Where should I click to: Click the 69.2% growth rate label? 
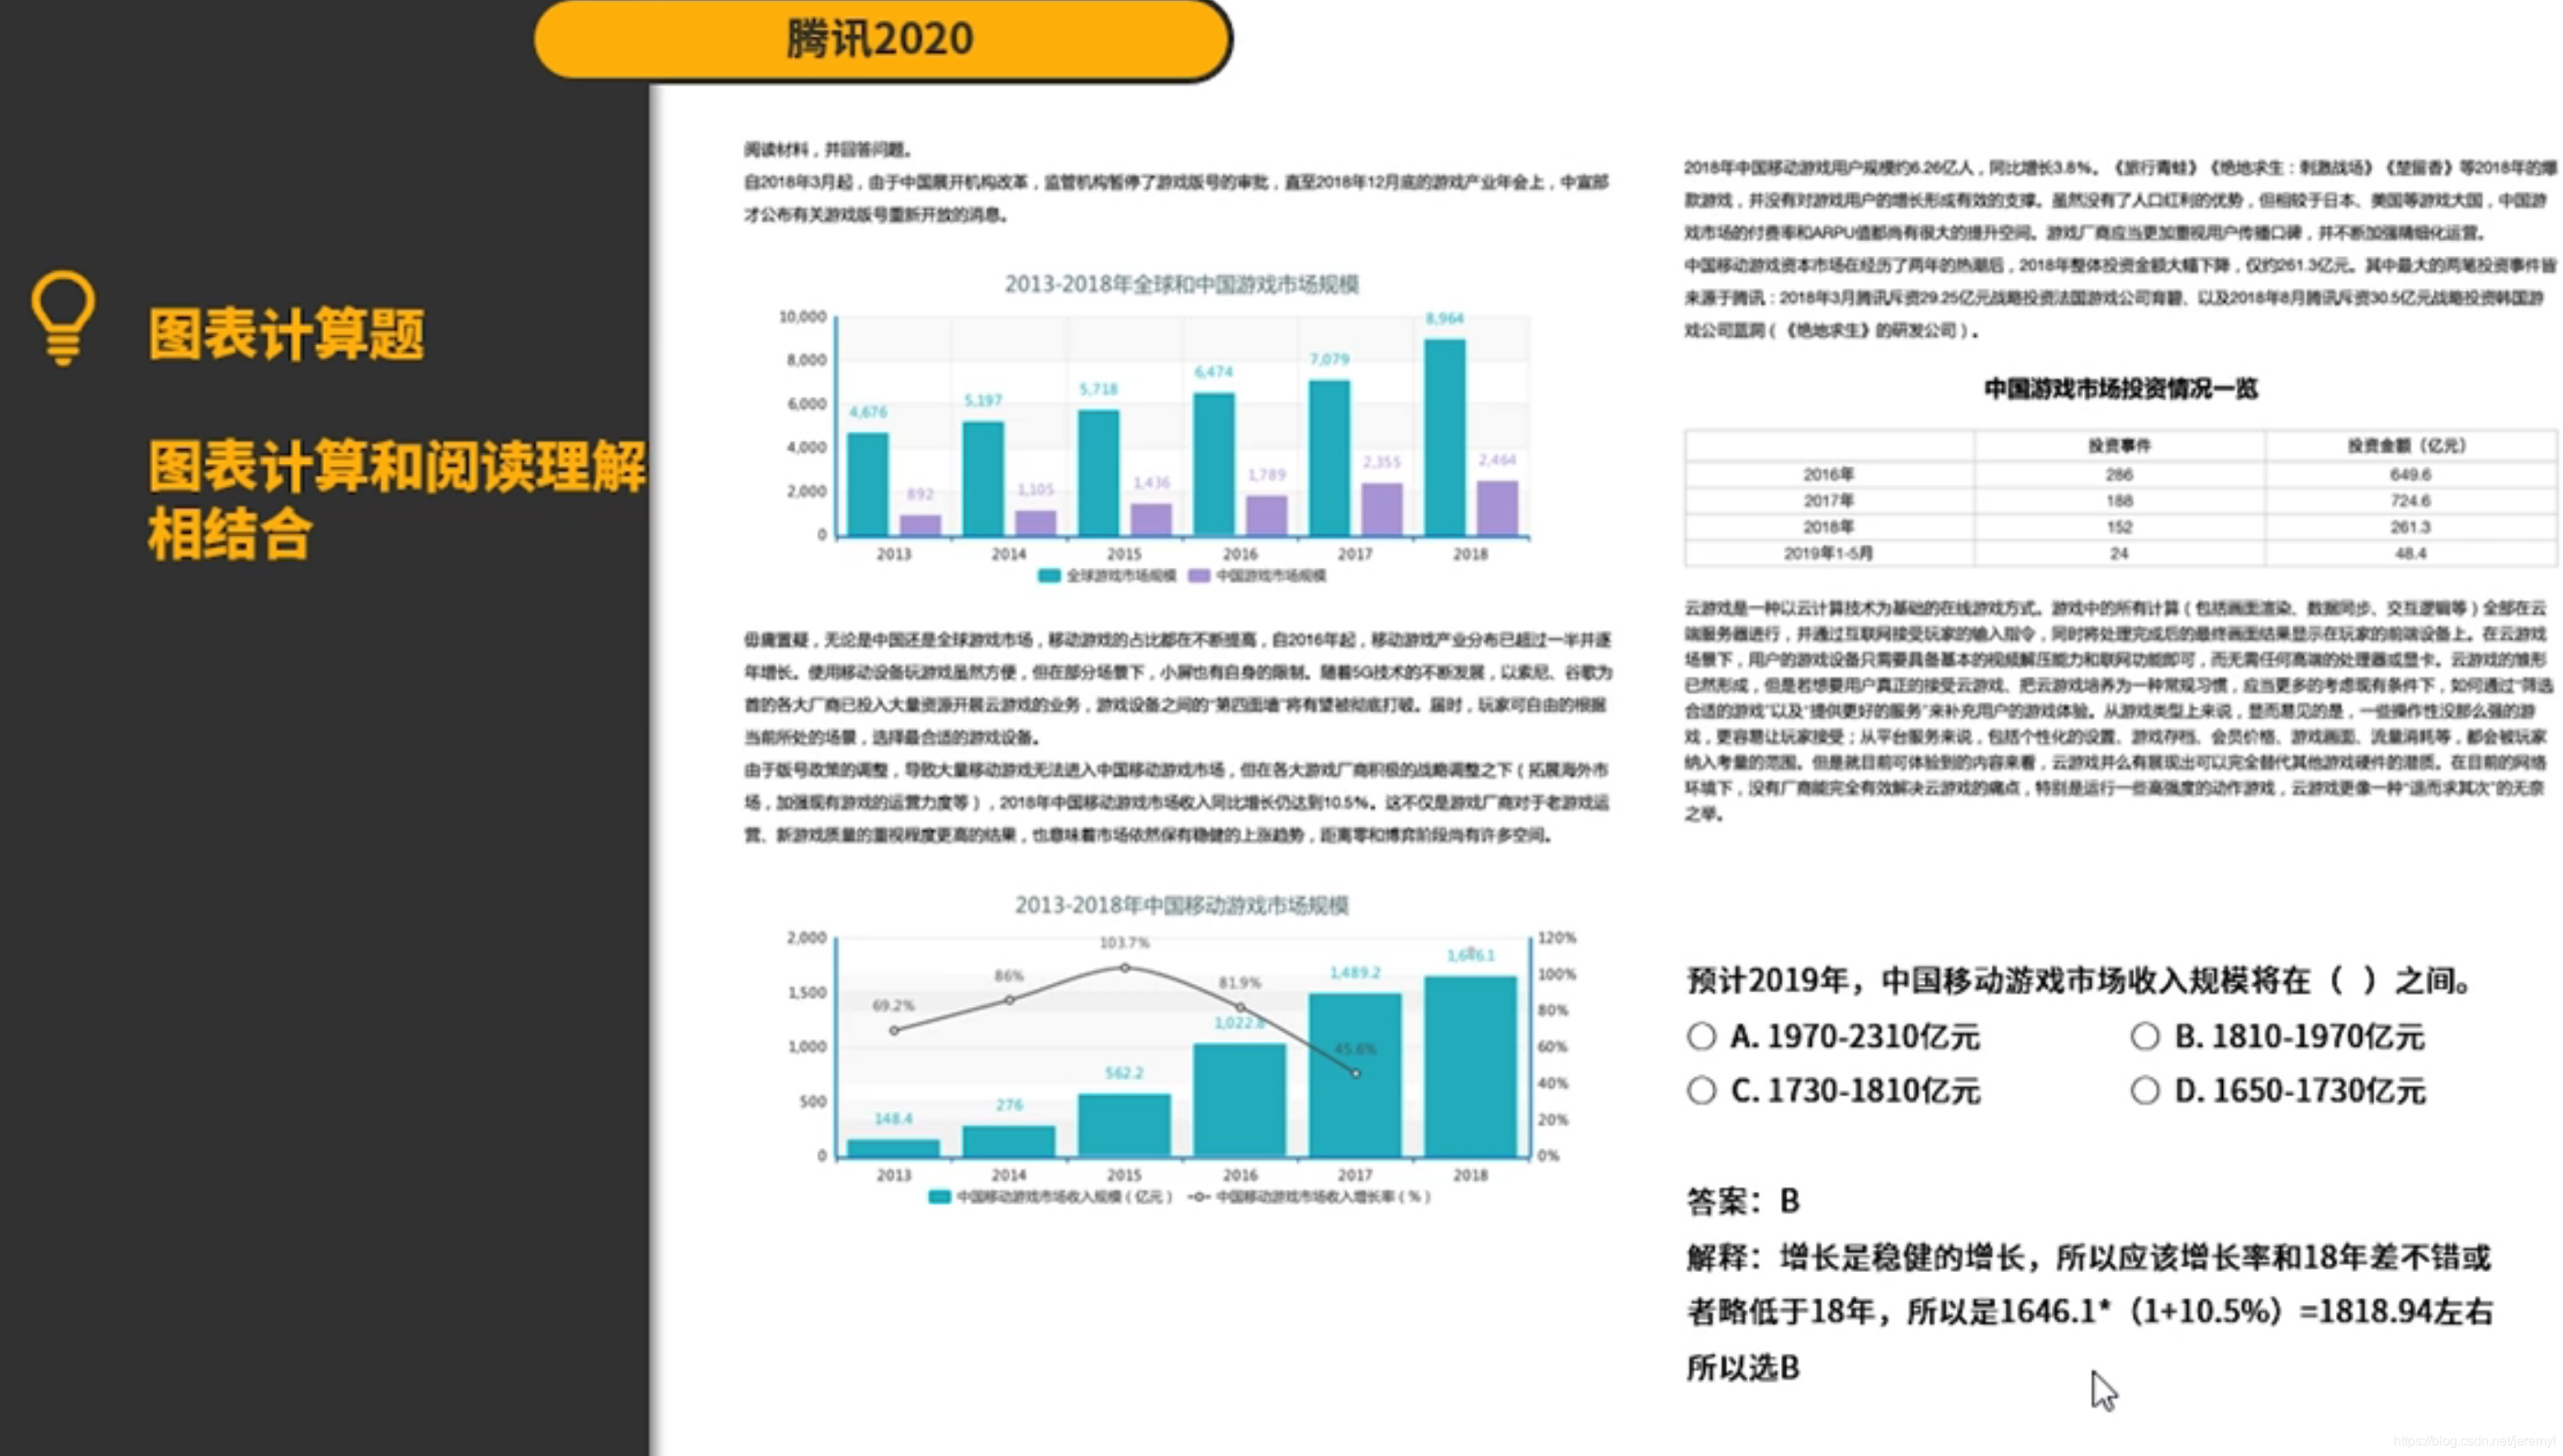[x=893, y=1005]
